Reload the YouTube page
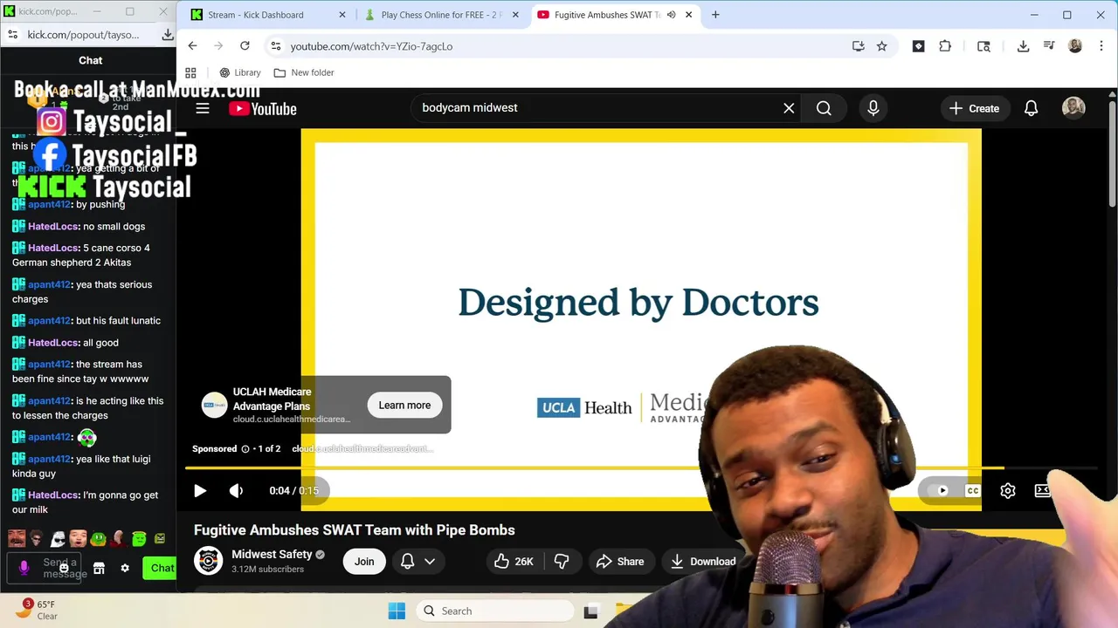The image size is (1118, 628). coord(245,46)
